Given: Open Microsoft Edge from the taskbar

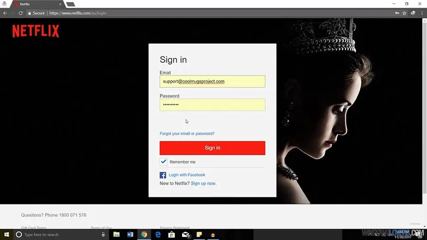Looking at the screenshot, I should tap(158, 235).
